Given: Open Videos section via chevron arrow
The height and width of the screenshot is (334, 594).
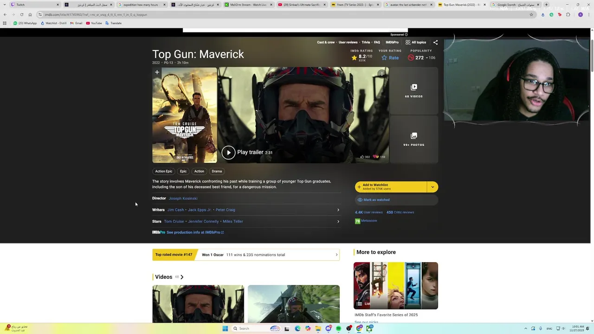Looking at the screenshot, I should pyautogui.click(x=182, y=277).
